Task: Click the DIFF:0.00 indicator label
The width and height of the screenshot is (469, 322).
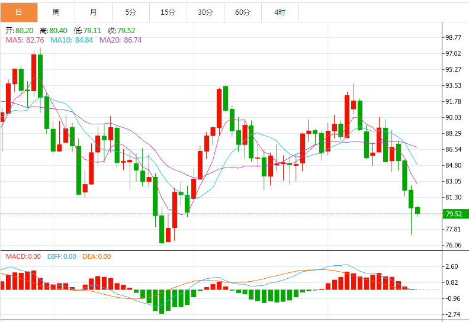Action: click(62, 256)
